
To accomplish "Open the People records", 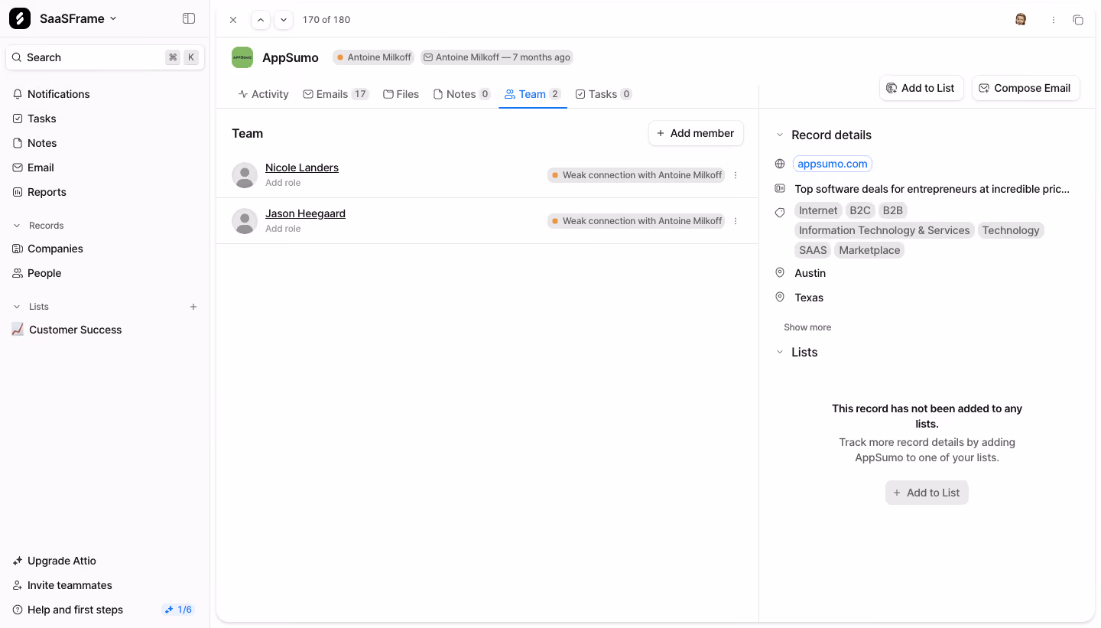I will click(x=37, y=273).
